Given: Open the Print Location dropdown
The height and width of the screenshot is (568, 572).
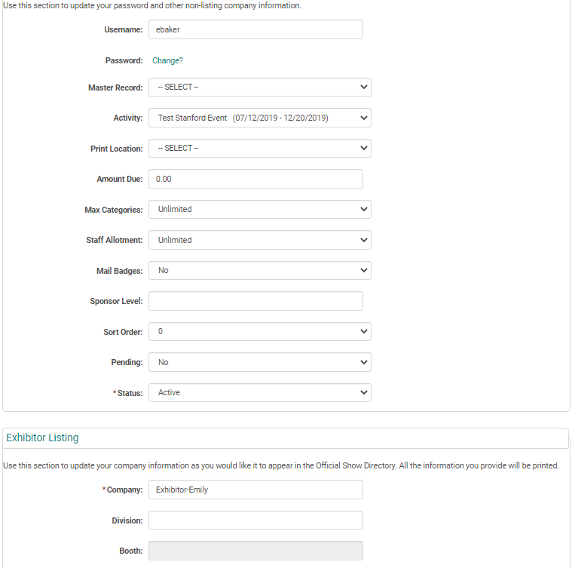Looking at the screenshot, I should (x=259, y=149).
